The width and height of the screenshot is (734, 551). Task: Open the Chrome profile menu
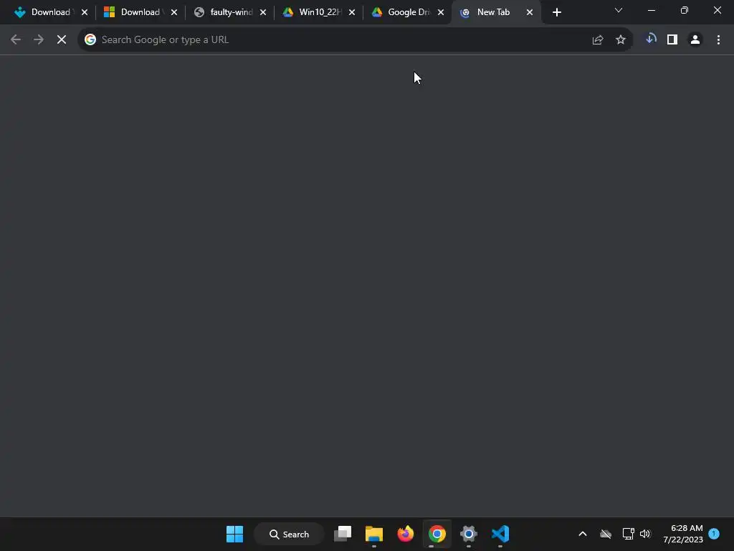(x=695, y=40)
